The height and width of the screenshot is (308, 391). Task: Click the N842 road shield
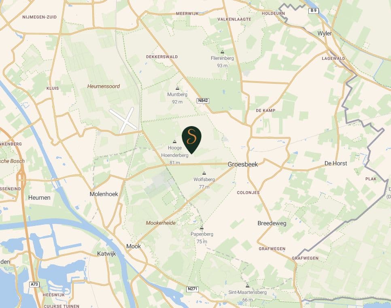point(203,101)
